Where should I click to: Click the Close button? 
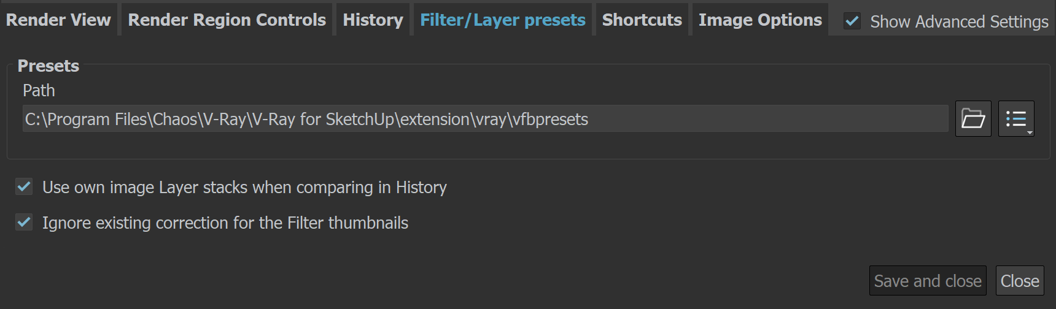(x=1020, y=281)
